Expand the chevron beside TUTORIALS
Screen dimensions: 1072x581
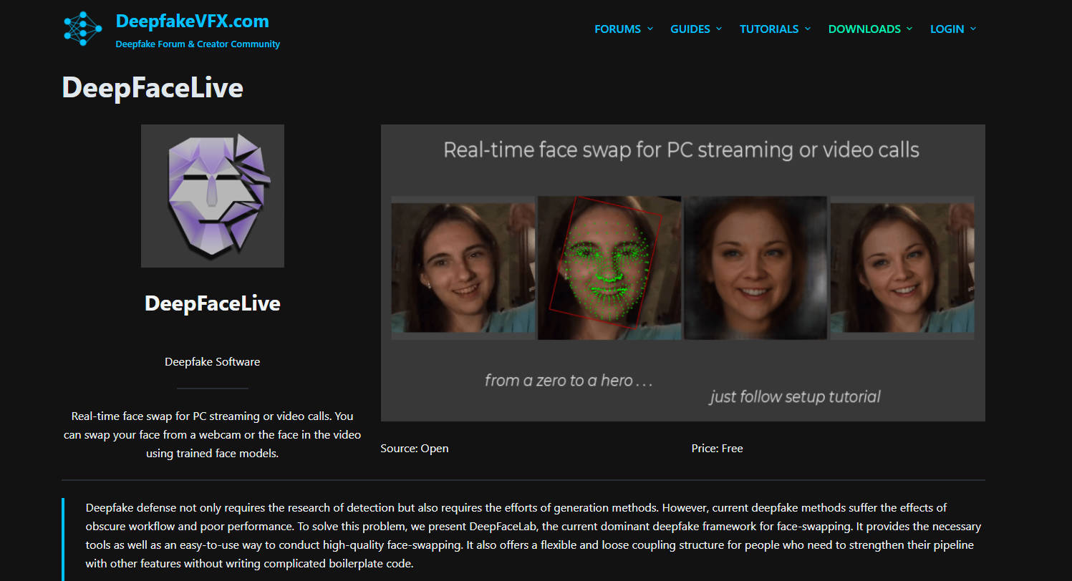tap(808, 29)
